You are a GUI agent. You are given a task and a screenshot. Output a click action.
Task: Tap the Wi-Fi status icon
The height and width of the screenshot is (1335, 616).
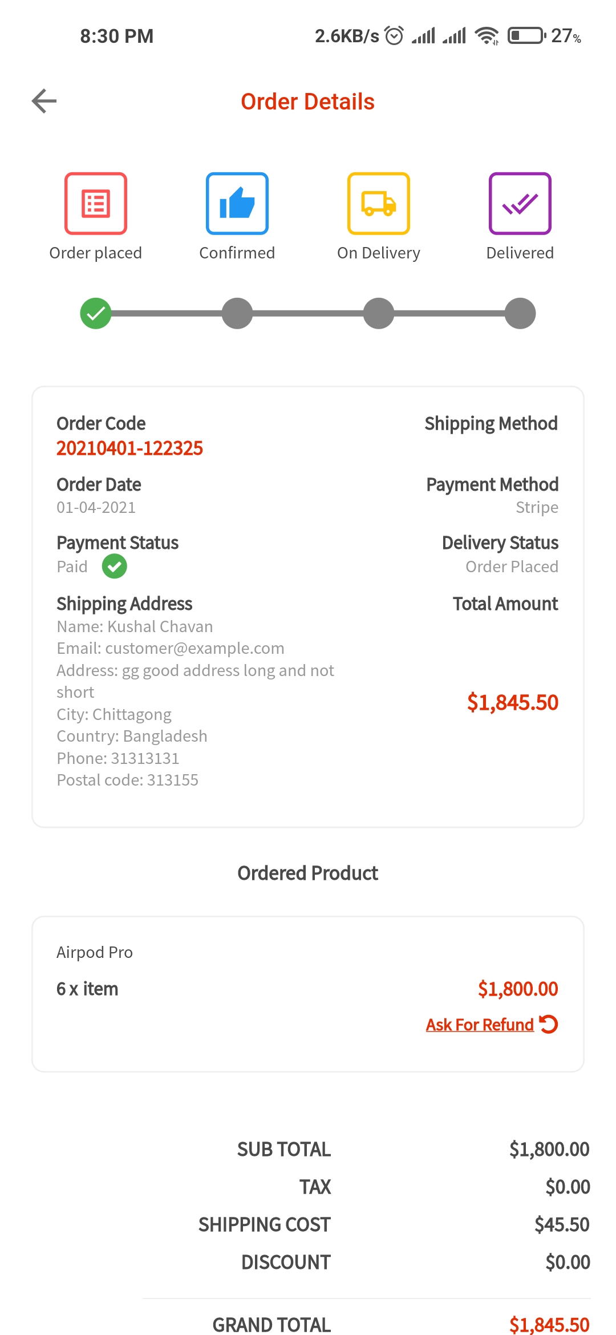487,35
